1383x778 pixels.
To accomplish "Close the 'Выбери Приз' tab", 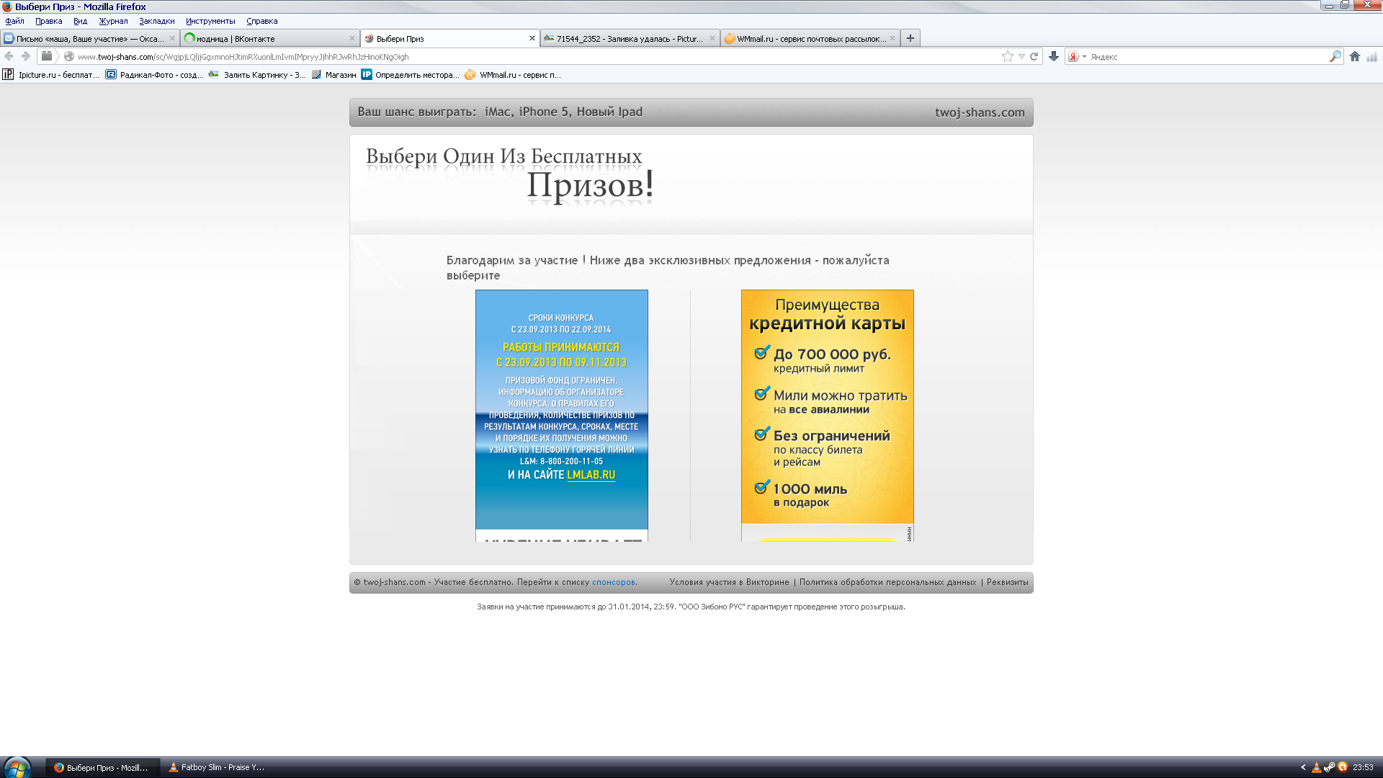I will pos(532,38).
